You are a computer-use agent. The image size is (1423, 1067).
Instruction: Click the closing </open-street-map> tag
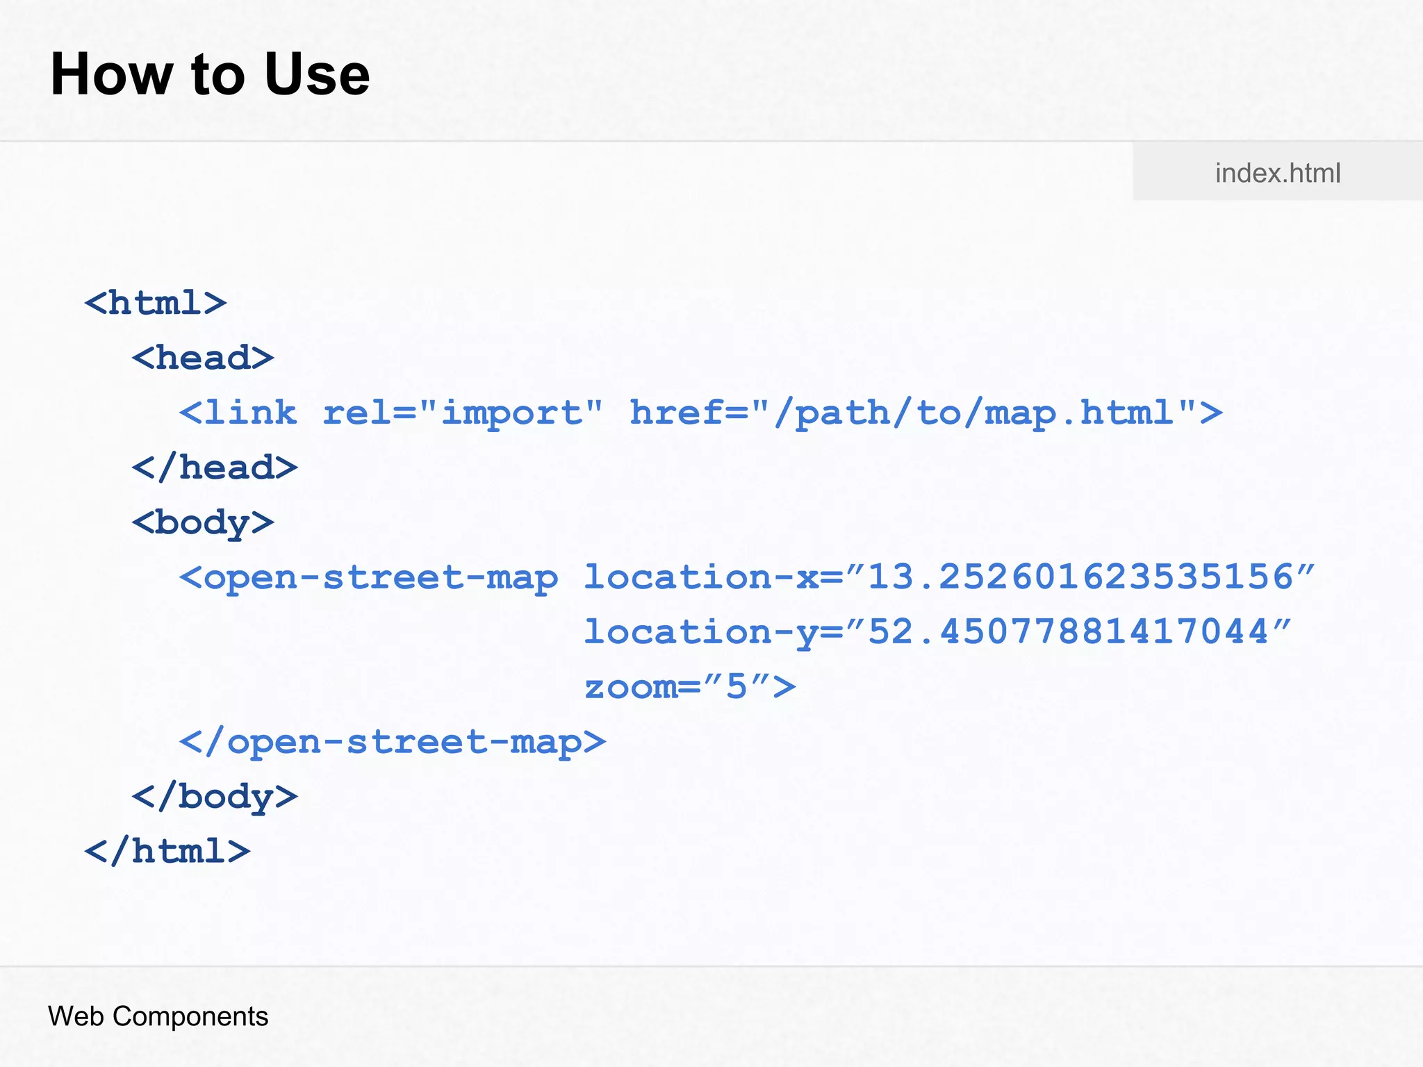coord(393,742)
